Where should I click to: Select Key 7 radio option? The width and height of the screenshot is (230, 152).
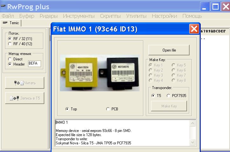point(179,75)
